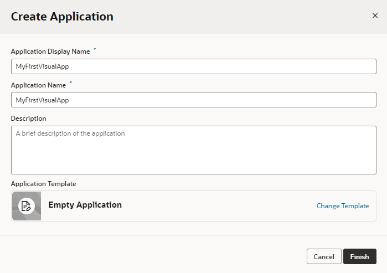387x273 pixels.
Task: Click the Empty Application template document icon
Action: point(26,206)
